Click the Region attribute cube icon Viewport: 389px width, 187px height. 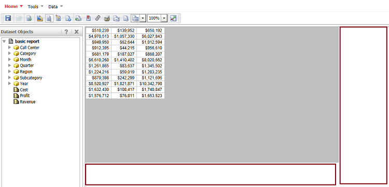click(x=17, y=72)
